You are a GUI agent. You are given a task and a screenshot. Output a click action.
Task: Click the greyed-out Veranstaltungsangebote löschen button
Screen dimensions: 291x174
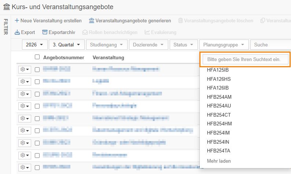coord(216,20)
